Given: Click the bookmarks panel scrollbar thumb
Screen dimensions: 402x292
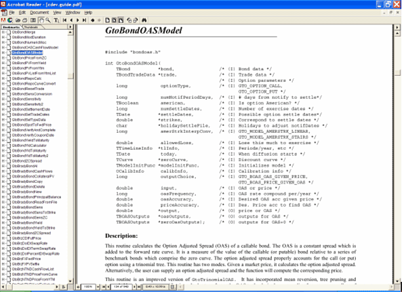Looking at the screenshot, I should [x=71, y=76].
